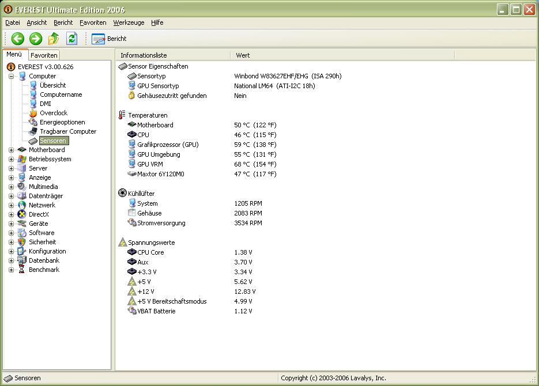Screen dimensions: 539x386
Task: Expand the Anzeige tree node
Action: tap(12, 177)
